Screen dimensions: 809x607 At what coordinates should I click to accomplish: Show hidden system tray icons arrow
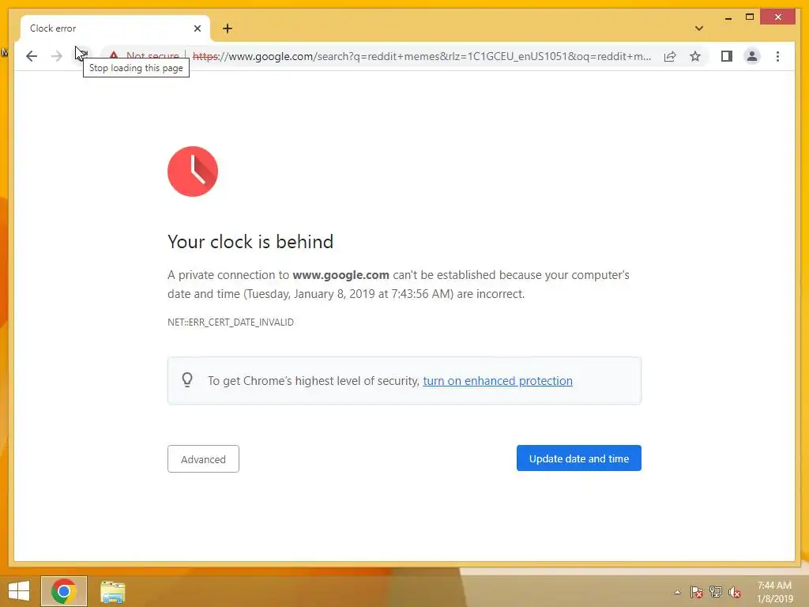677,592
